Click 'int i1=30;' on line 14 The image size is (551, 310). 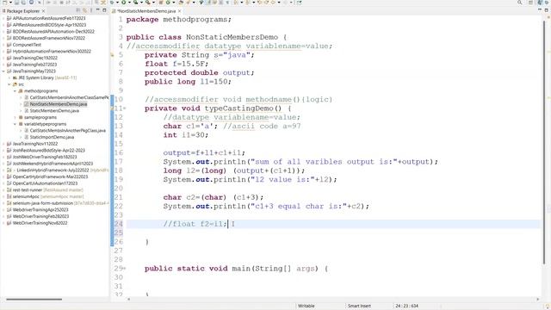click(x=186, y=135)
